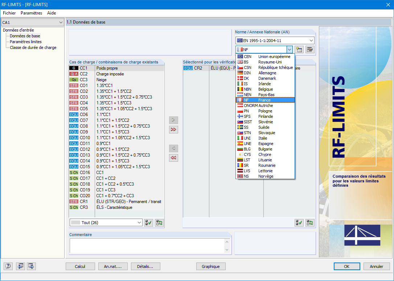Viewport: 394px width, 281px height.
Task: Select Espagne UNE annex option
Action: (x=265, y=144)
